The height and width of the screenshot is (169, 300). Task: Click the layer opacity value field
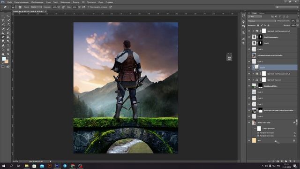[x=293, y=21]
